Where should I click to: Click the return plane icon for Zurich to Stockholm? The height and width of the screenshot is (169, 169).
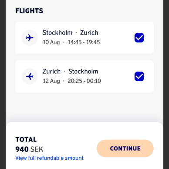30,76
